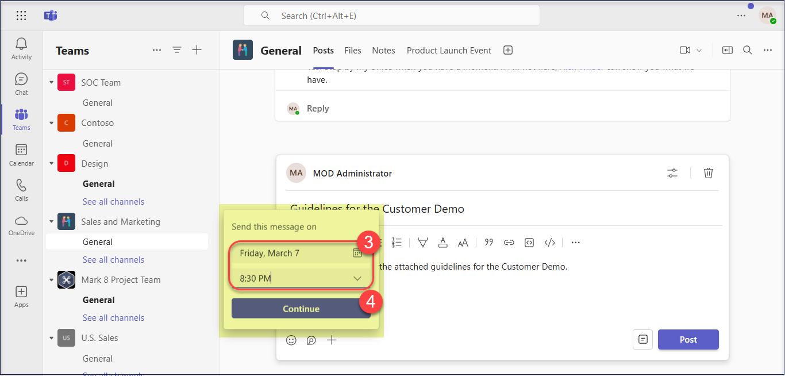The image size is (785, 376).
Task: Open Calls from the left rail
Action: pyautogui.click(x=21, y=189)
